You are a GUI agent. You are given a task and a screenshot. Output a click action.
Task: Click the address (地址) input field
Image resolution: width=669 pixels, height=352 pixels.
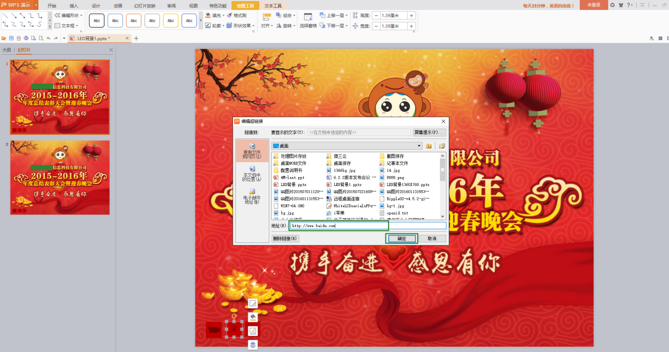click(x=367, y=226)
